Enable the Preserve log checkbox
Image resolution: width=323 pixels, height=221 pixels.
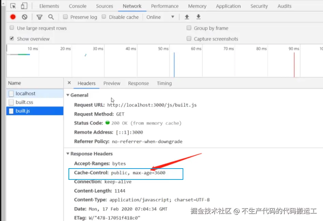[65, 17]
